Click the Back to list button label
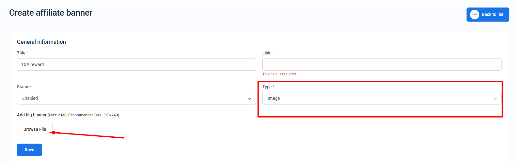Image resolution: width=515 pixels, height=163 pixels. pyautogui.click(x=492, y=15)
